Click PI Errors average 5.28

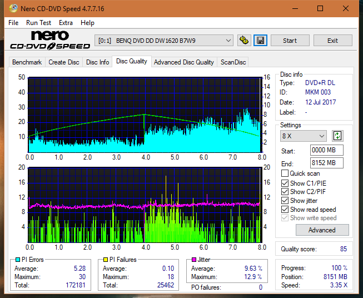coord(79,269)
